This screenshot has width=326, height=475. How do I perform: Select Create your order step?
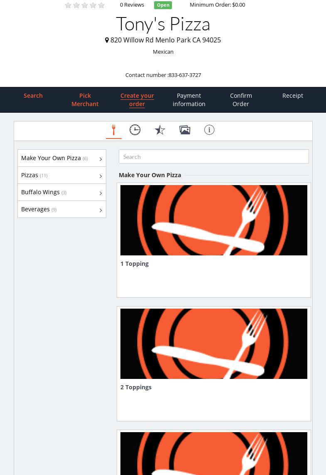137,100
